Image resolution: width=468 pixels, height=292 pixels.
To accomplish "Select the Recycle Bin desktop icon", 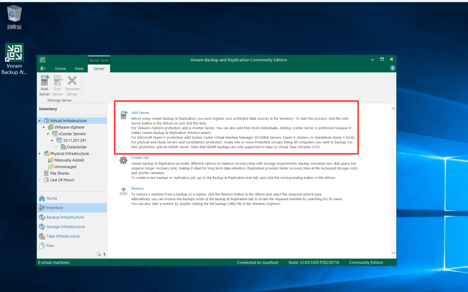I will point(14,17).
